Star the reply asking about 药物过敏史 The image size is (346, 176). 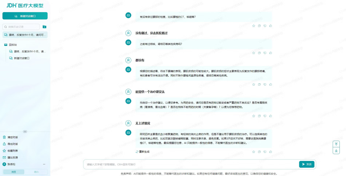253,116
